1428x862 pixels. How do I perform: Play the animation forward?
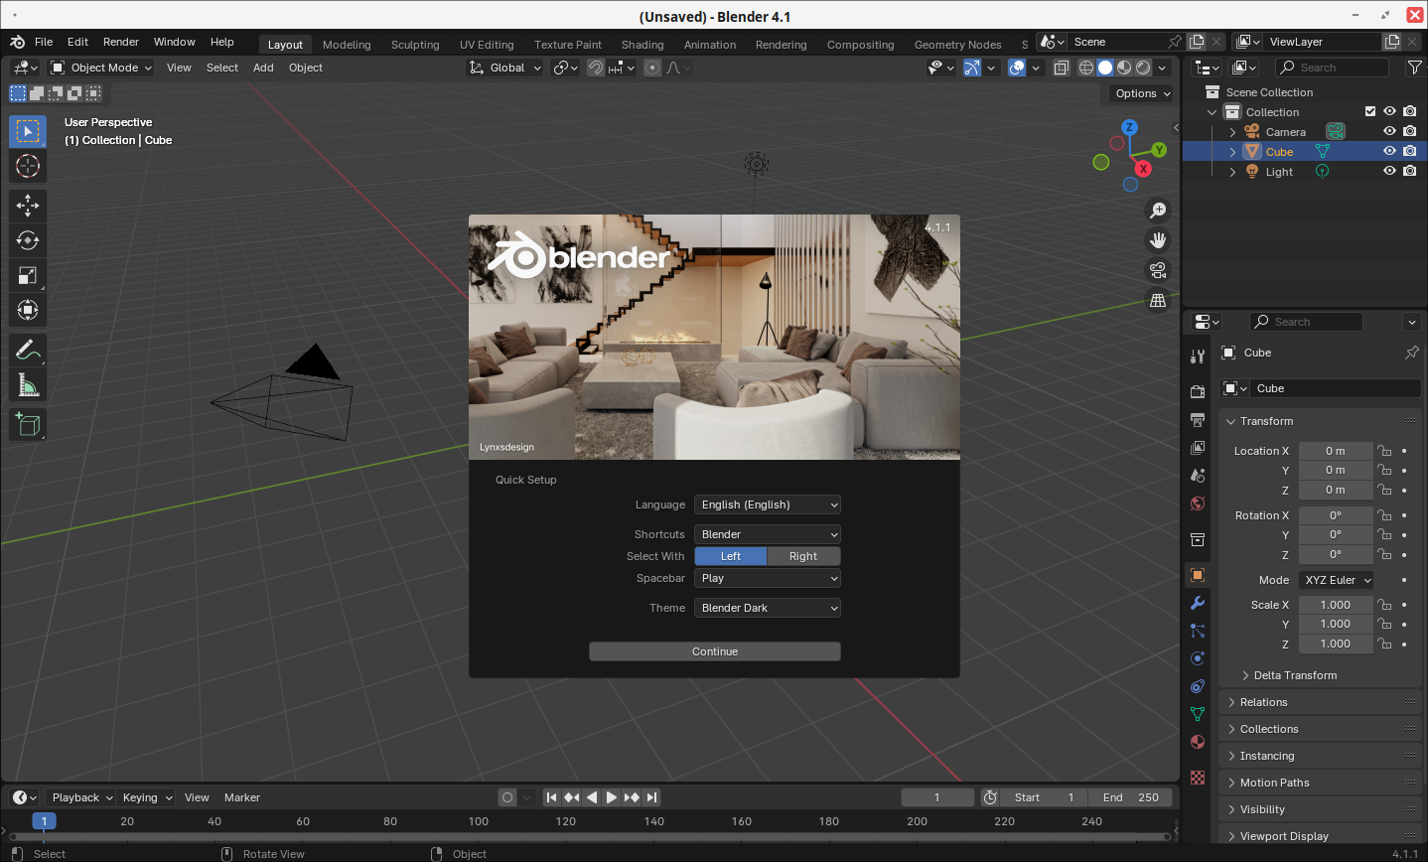click(612, 797)
